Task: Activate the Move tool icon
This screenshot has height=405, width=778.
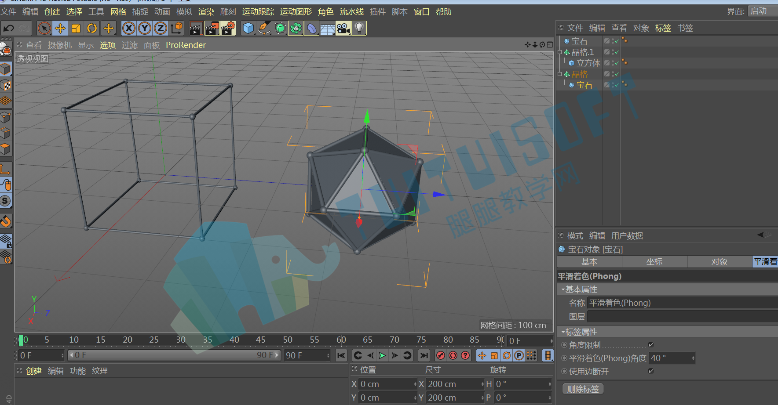Action: tap(60, 28)
